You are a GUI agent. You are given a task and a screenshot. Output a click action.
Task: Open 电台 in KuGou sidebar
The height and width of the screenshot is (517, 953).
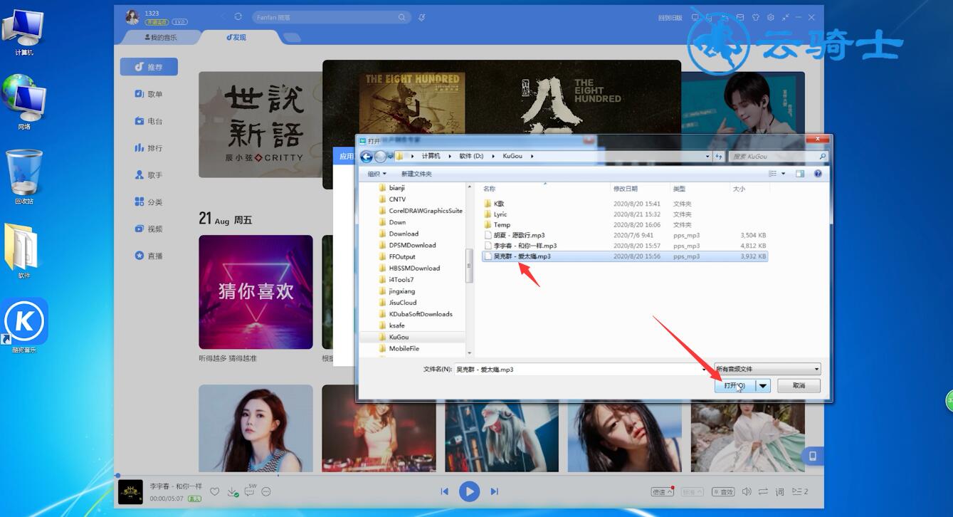click(x=149, y=121)
